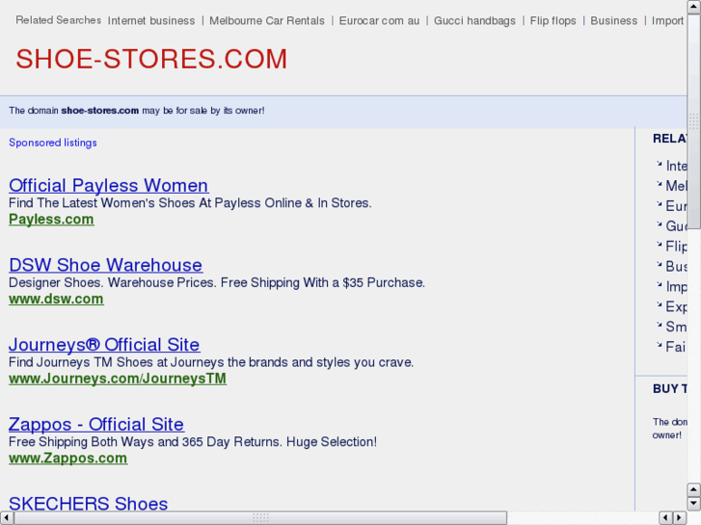Click the www.Zappos.com green link
Viewport: 701px width, 525px height.
coord(67,458)
